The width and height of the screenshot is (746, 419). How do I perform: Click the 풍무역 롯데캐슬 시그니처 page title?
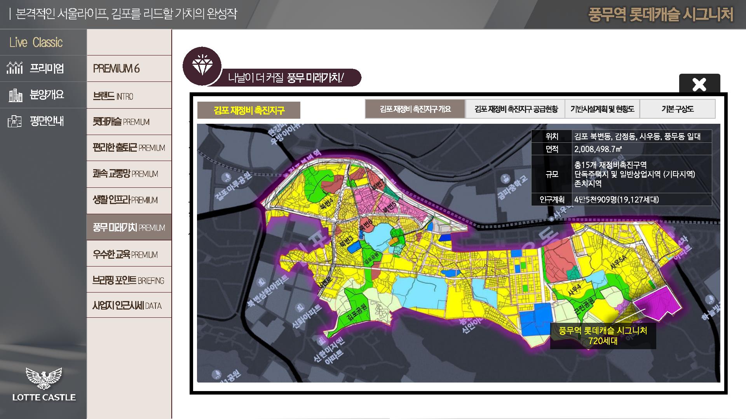pyautogui.click(x=660, y=15)
